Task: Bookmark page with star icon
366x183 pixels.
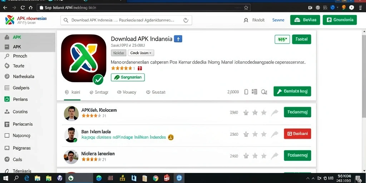Action: click(246, 8)
